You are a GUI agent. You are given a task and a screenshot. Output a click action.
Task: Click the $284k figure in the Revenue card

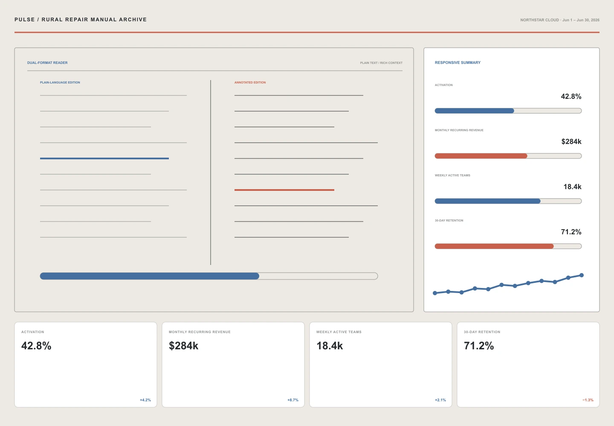[184, 346]
